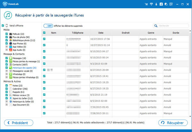192x132 pixels.
Task: Select Historique des appels in sidebar
Action: [x=25, y=68]
